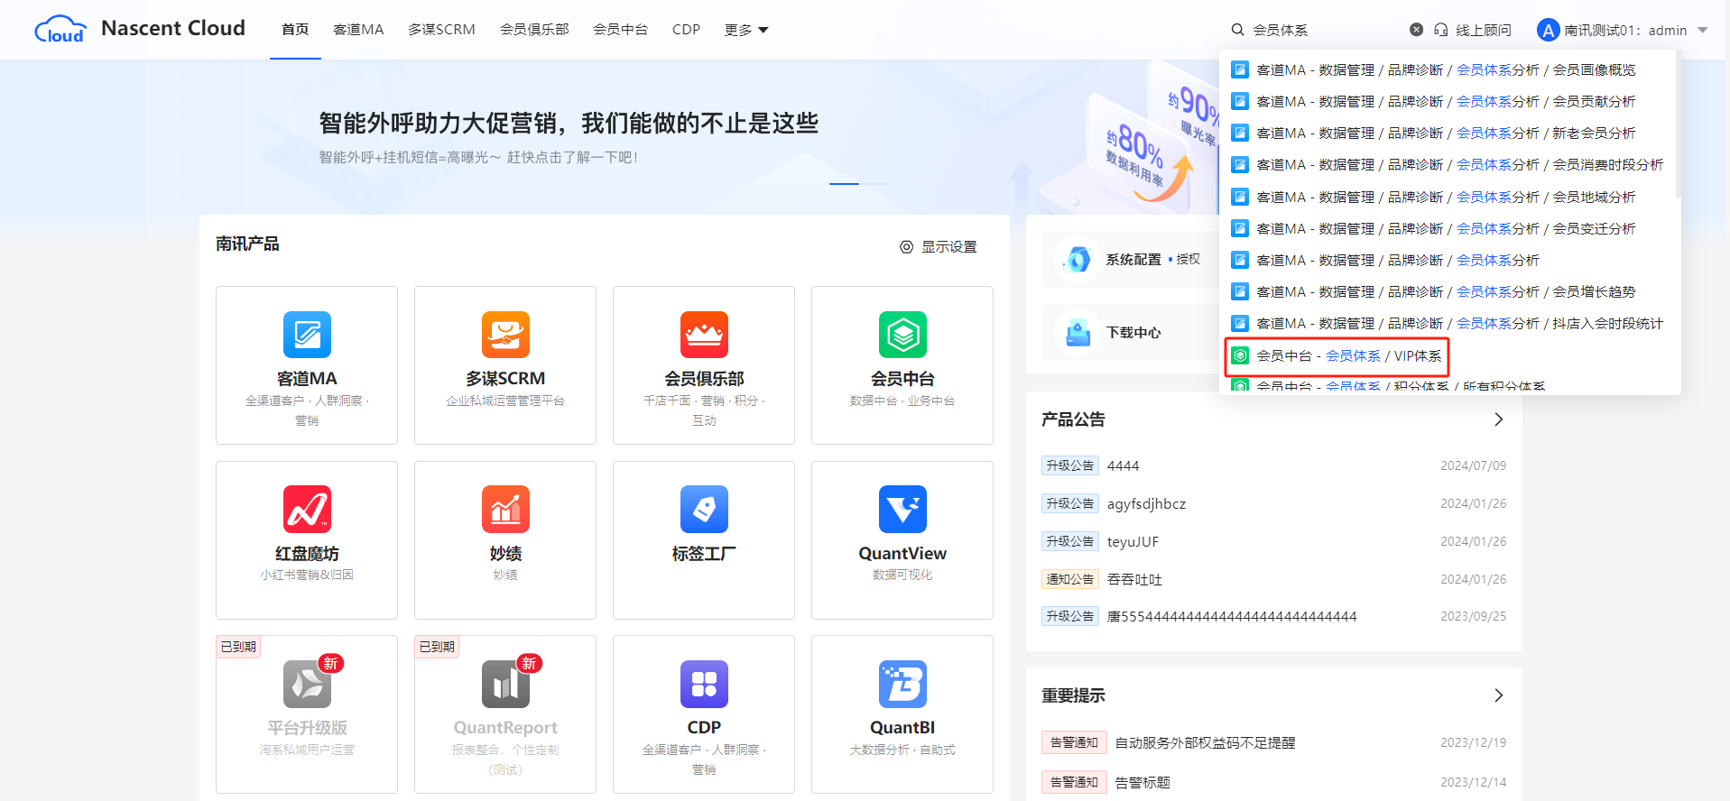Viewport: 1730px width, 801px height.
Task: Click the icon beside 会员贡献分析 result
Action: 1240,101
